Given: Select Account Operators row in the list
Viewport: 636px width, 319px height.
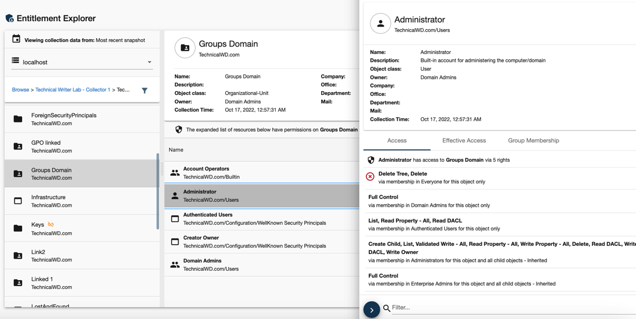Looking at the screenshot, I should [206, 172].
